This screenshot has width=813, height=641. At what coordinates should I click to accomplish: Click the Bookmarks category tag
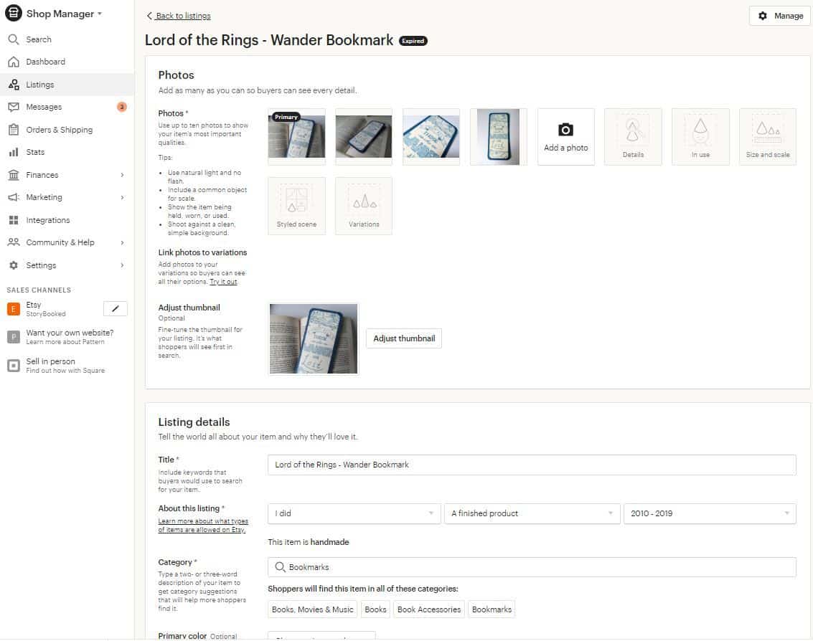click(492, 610)
